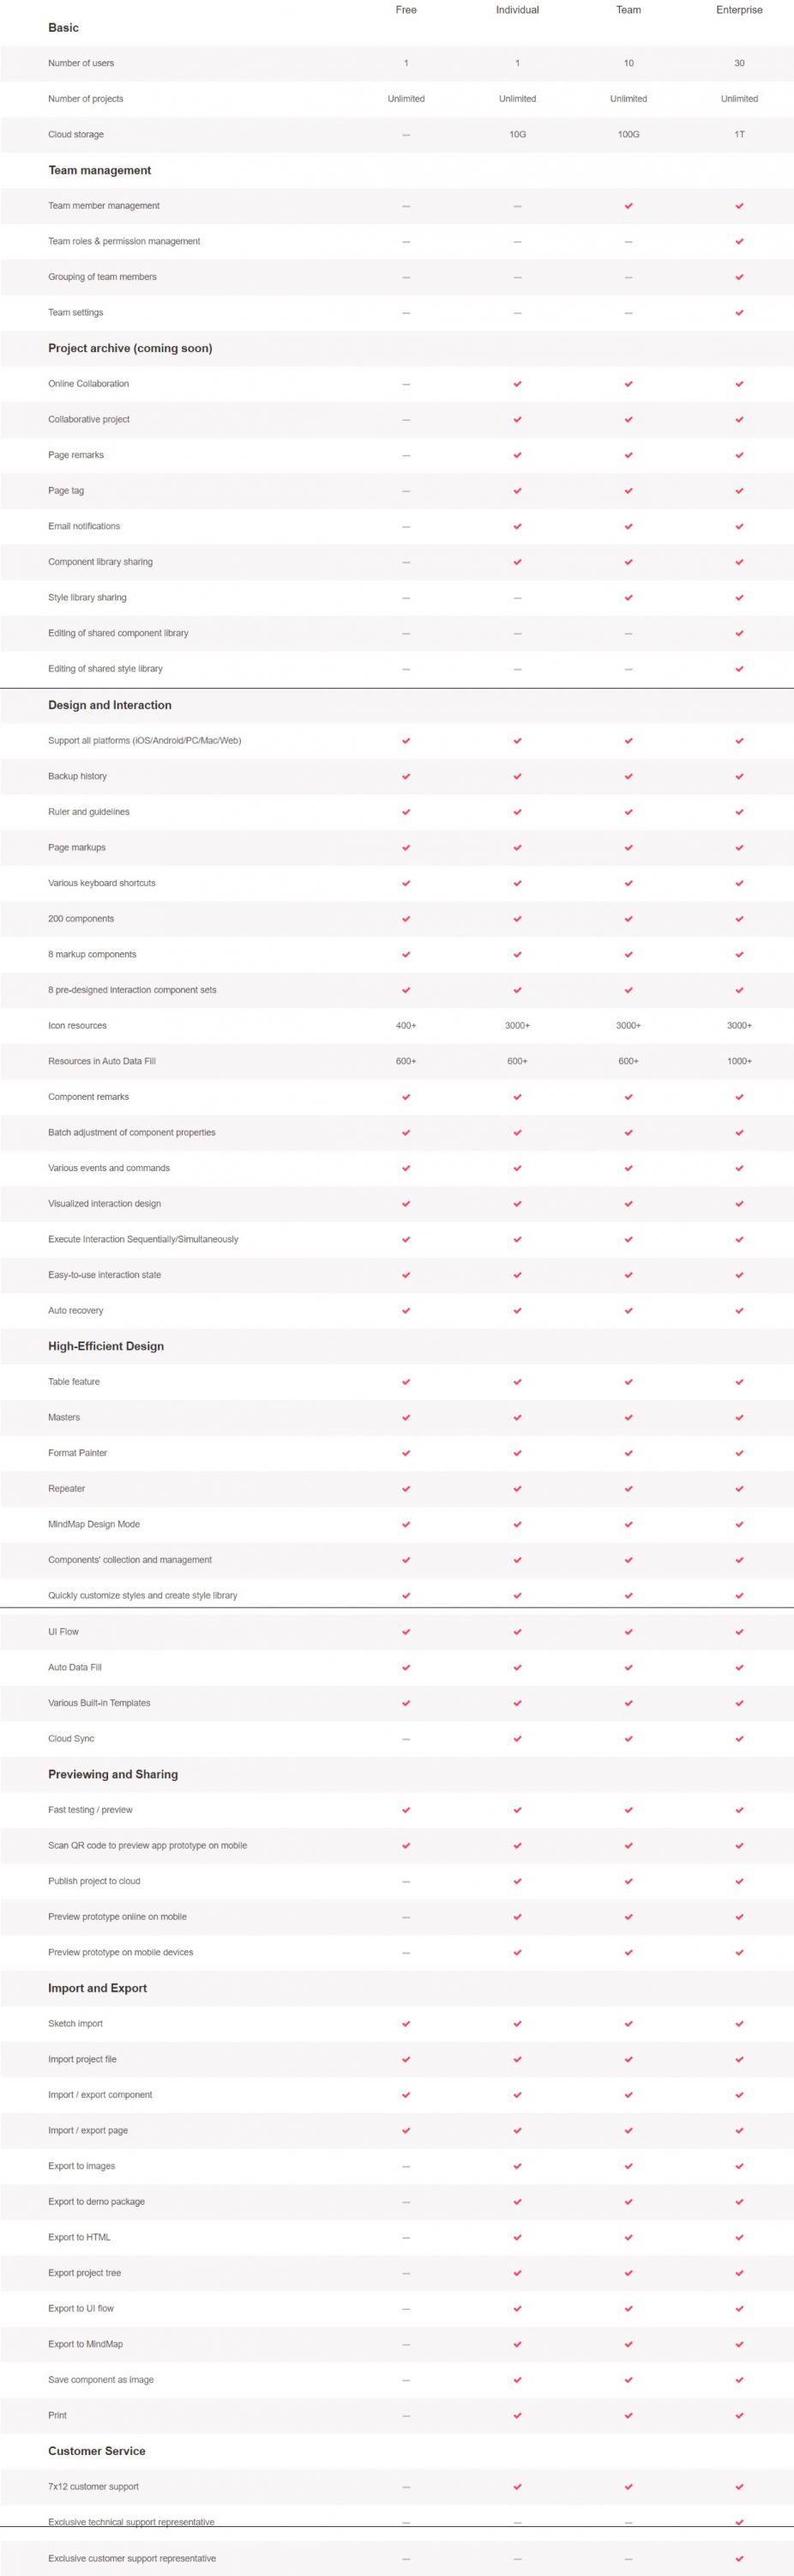
Task: Click Individual checkmark for Online Collaboration
Action: coord(517,384)
